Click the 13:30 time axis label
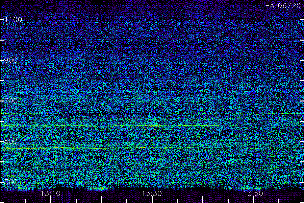The height and width of the screenshot is (203, 304). (152, 193)
